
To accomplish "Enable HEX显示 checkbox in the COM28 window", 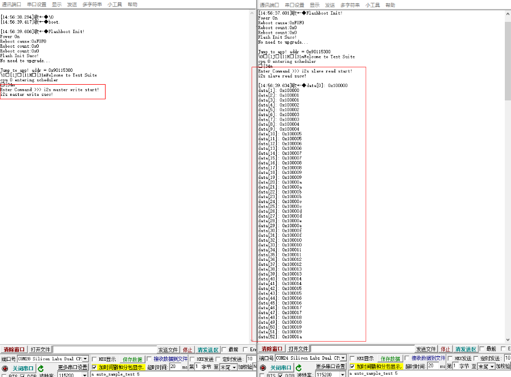I will coord(94,359).
